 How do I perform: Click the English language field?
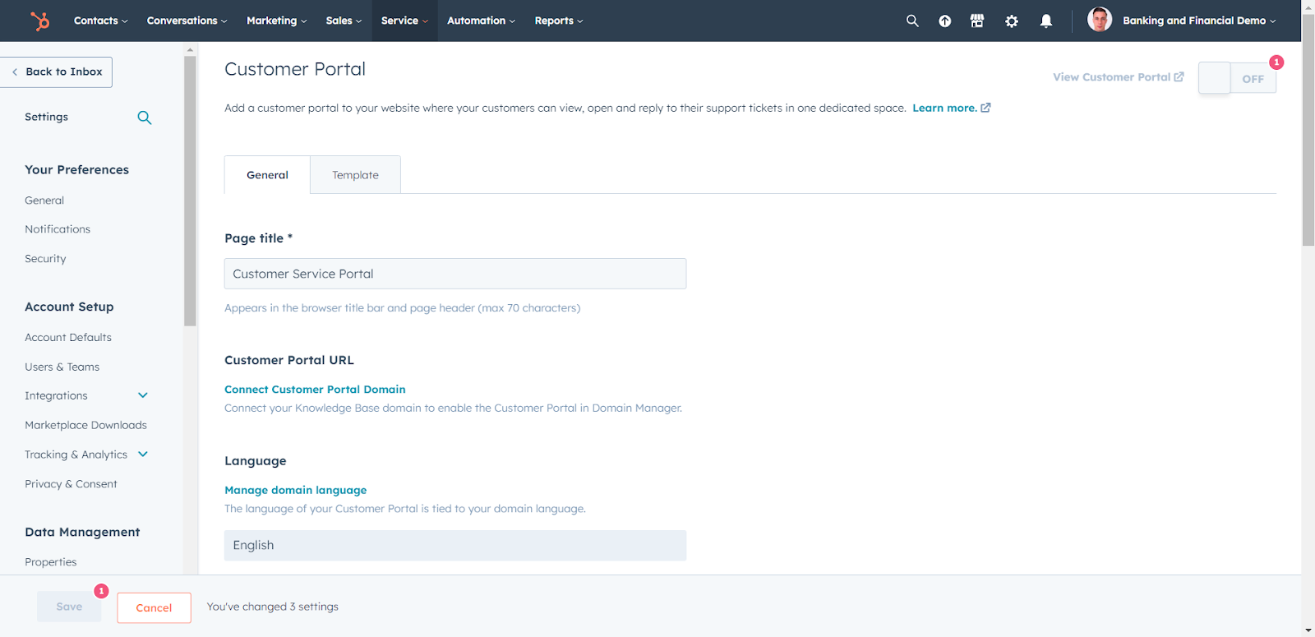pyautogui.click(x=455, y=546)
